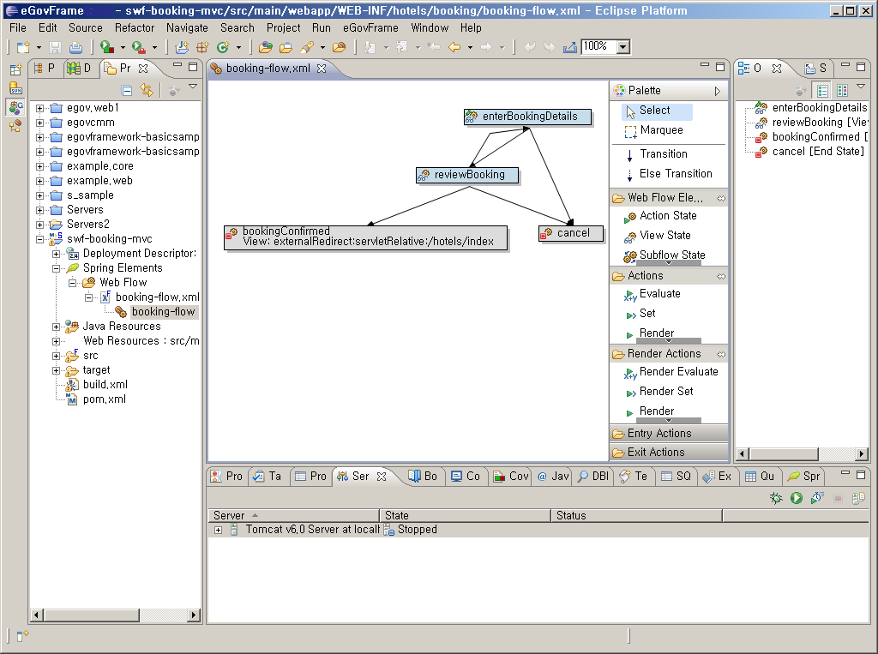878x654 pixels.
Task: Open the eGovFrame menu
Action: coord(370,27)
